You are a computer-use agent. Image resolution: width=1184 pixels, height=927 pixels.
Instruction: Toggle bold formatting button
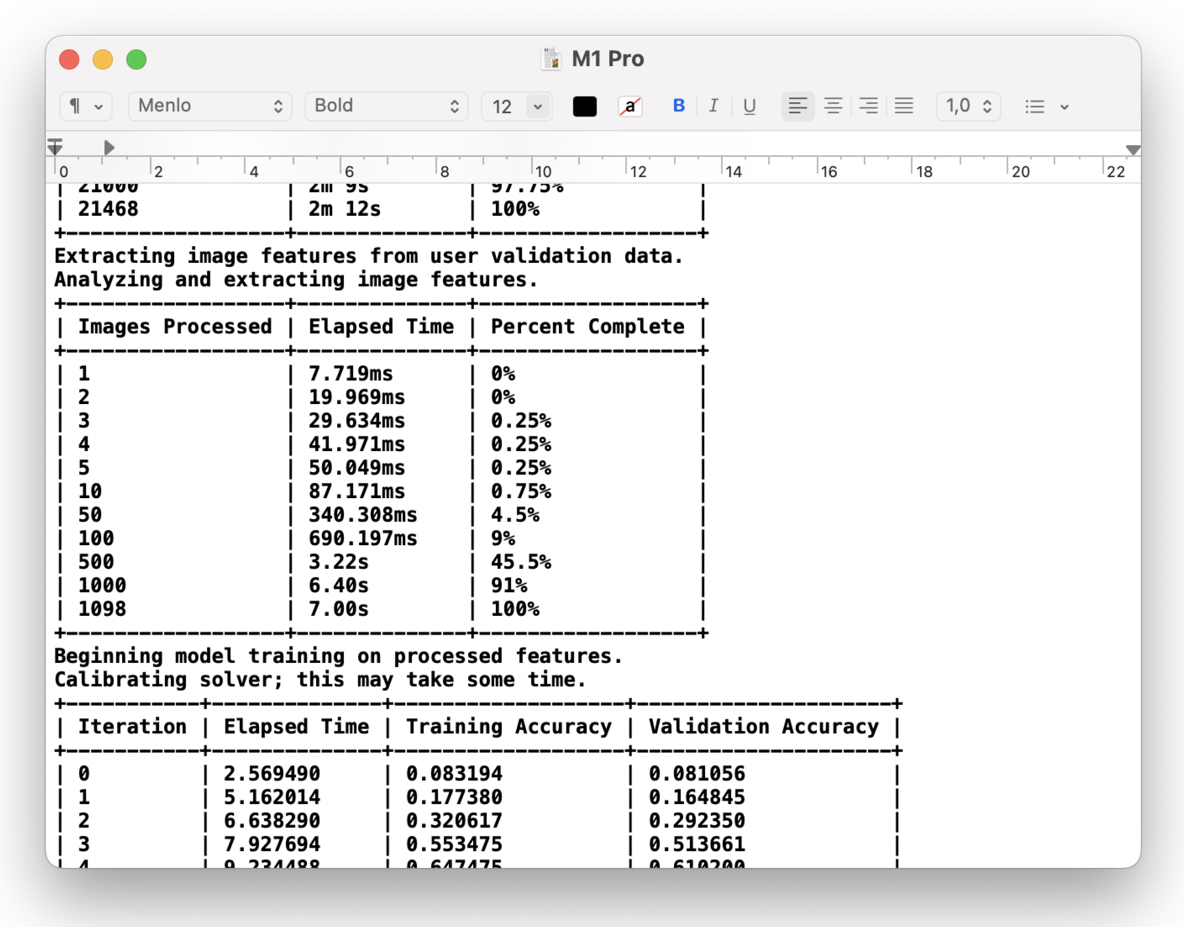678,106
